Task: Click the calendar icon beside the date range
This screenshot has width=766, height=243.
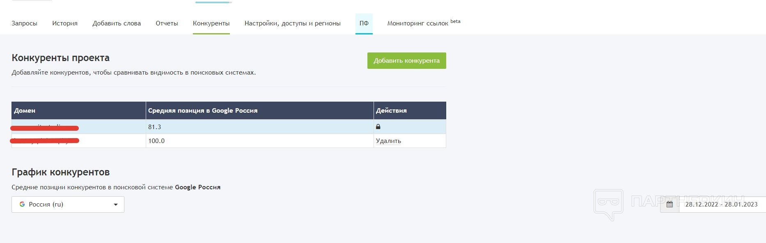Action: 670,204
